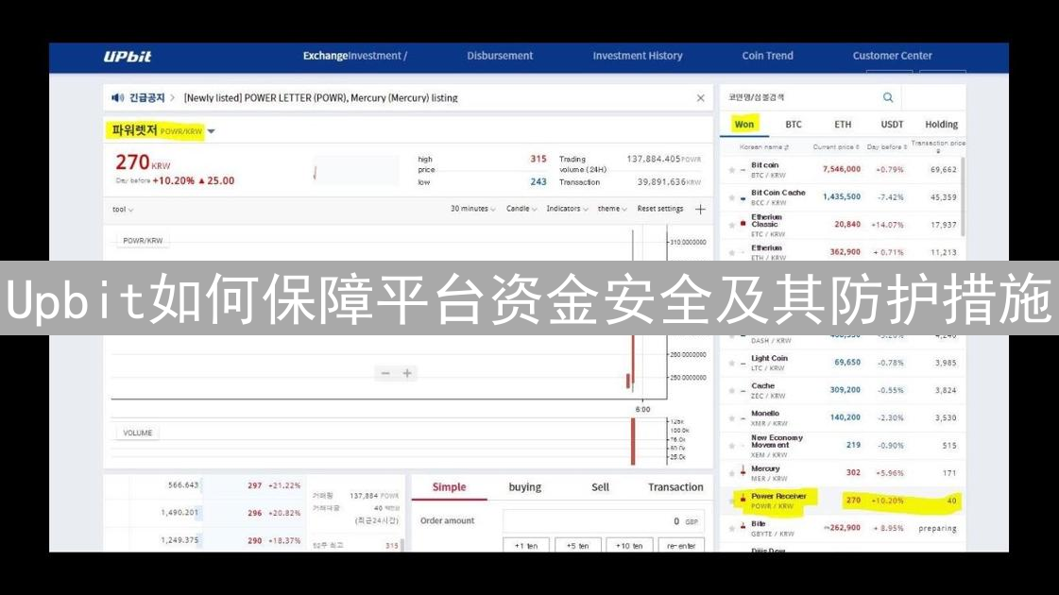Click the plus icon beside Reset settings
Viewport: 1059px width, 595px height.
pyautogui.click(x=700, y=210)
